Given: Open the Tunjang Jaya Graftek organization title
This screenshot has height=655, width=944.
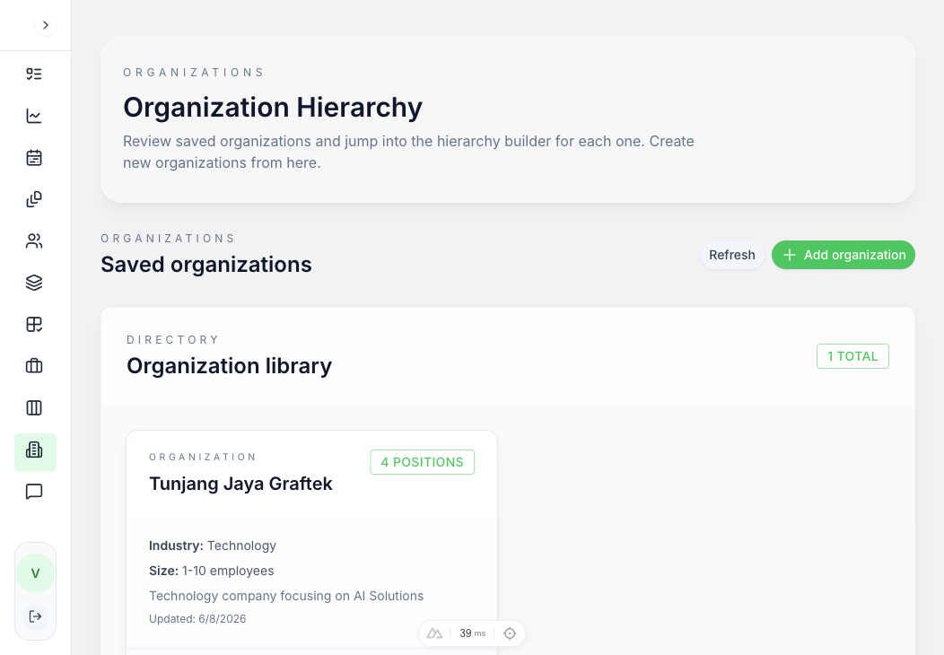Looking at the screenshot, I should pos(240,484).
